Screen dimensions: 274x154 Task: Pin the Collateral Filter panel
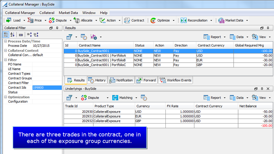57,28
